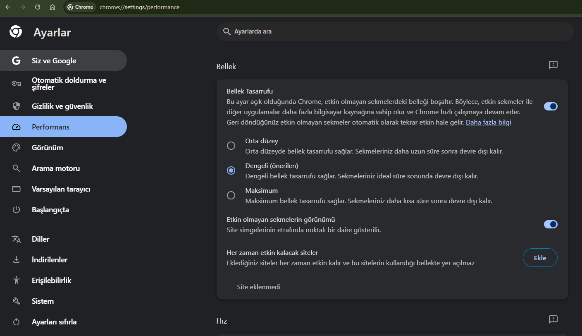The image size is (582, 336).
Task: Click the browser back arrow
Action: tap(7, 7)
